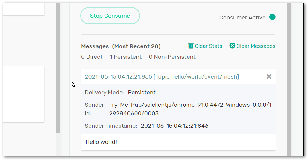Click the Stop Consume button
This screenshot has height=160, width=308.
110,16
